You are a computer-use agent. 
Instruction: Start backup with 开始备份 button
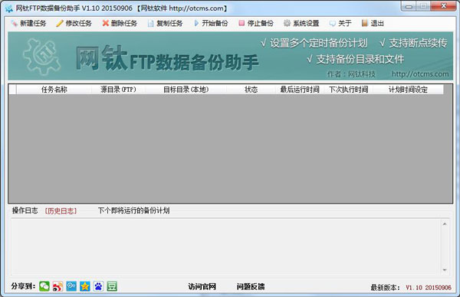click(211, 23)
